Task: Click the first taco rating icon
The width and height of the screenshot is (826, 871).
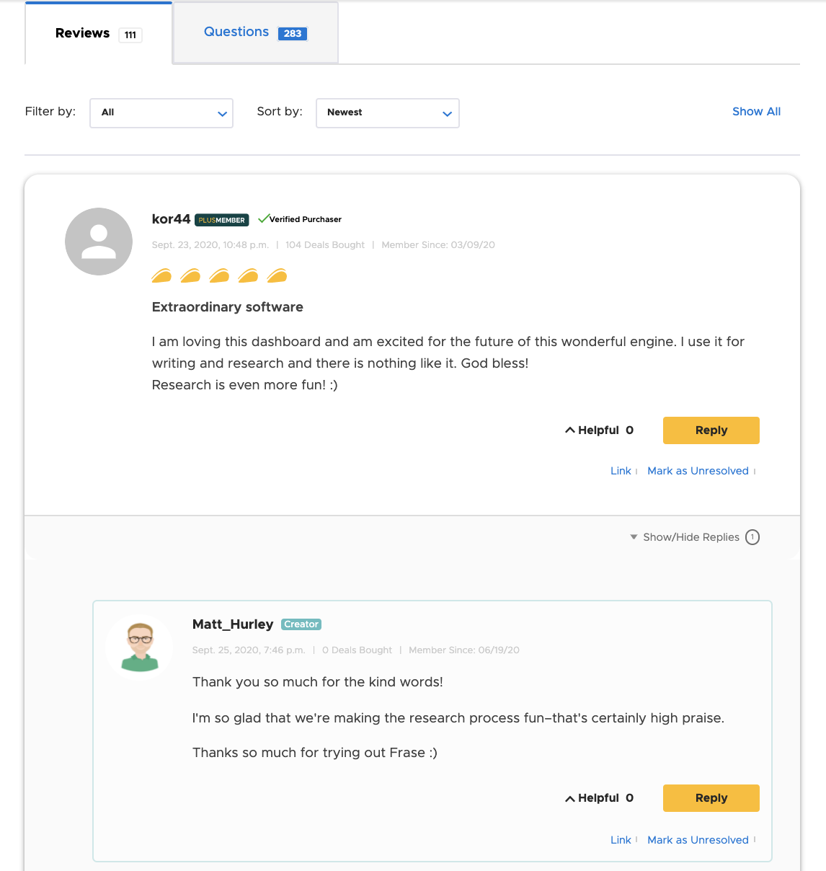Action: (x=162, y=275)
